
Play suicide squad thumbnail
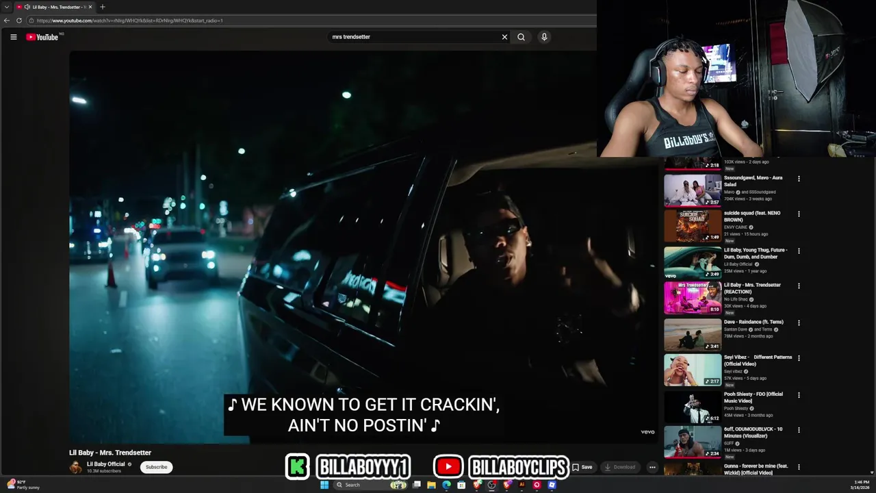(693, 226)
